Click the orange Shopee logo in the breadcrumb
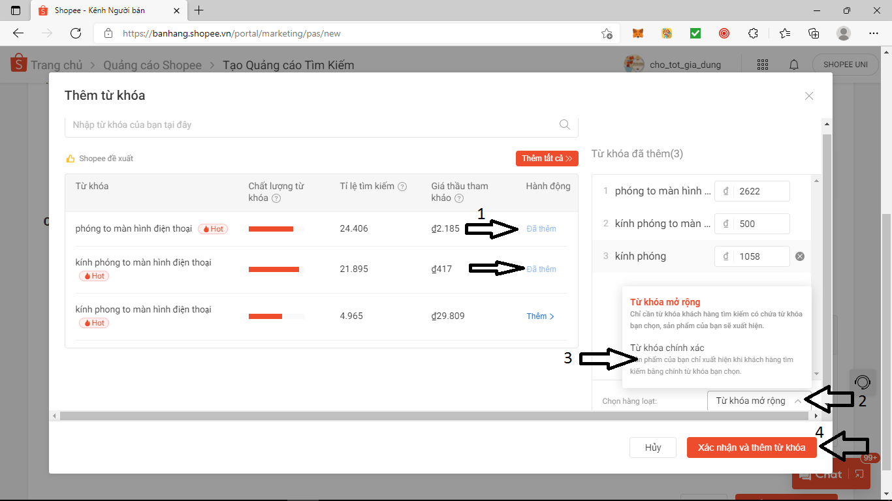Image resolution: width=892 pixels, height=501 pixels. 18,64
